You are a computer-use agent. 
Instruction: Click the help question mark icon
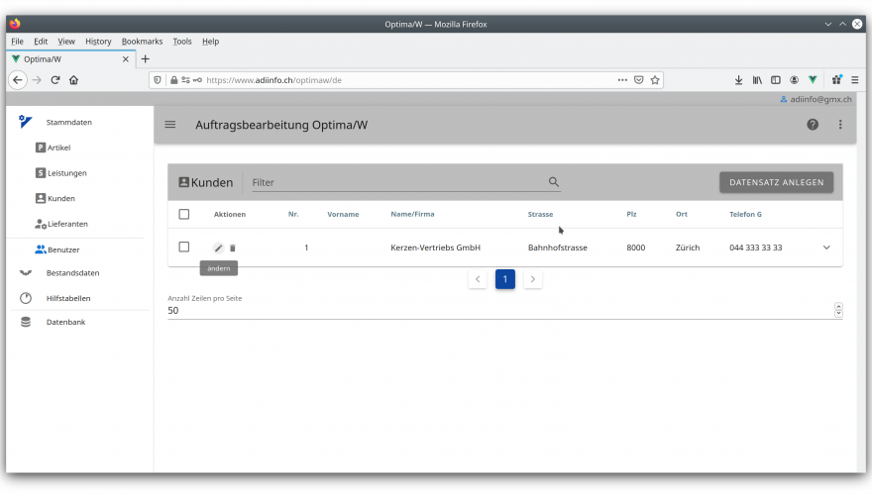tap(813, 125)
